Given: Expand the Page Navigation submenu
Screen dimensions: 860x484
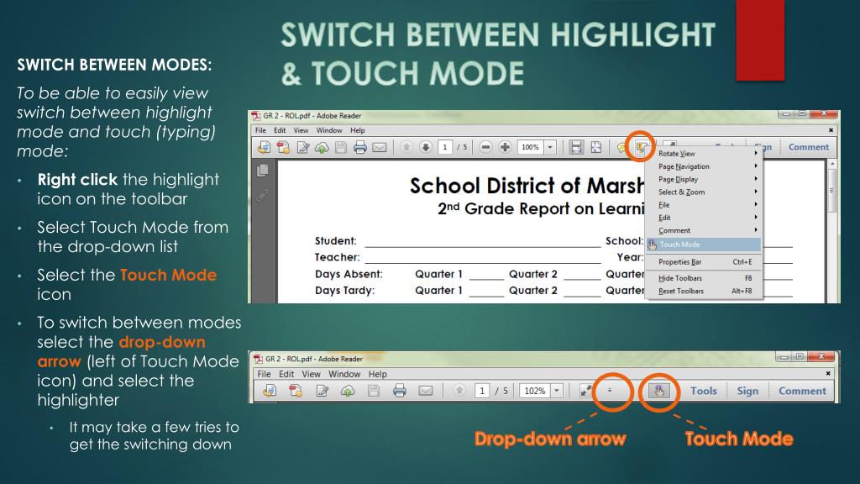Looking at the screenshot, I should point(704,166).
